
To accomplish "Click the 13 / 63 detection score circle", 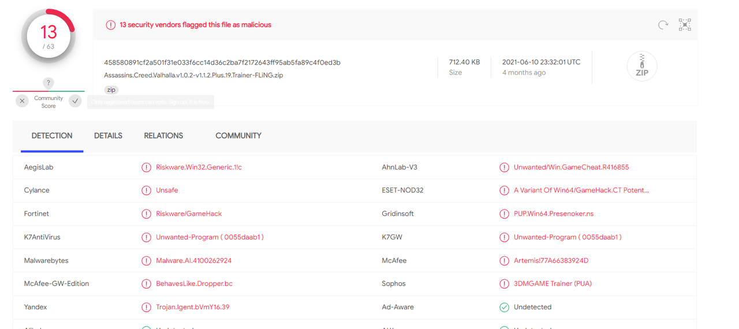I will click(x=48, y=36).
